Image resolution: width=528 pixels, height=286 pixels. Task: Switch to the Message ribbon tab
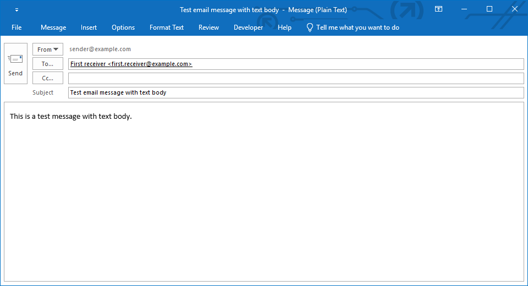point(53,28)
